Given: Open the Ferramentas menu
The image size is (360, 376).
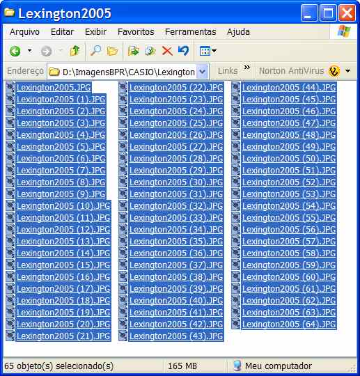Looking at the screenshot, I should [x=190, y=32].
